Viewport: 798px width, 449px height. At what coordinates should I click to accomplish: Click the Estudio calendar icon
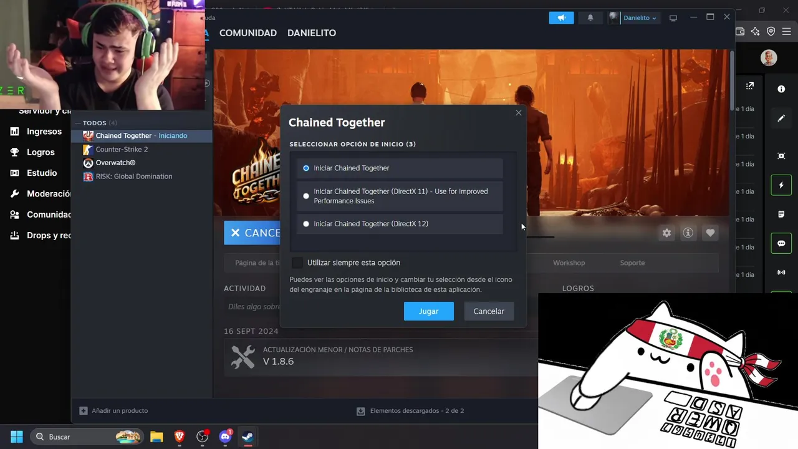[x=14, y=173]
